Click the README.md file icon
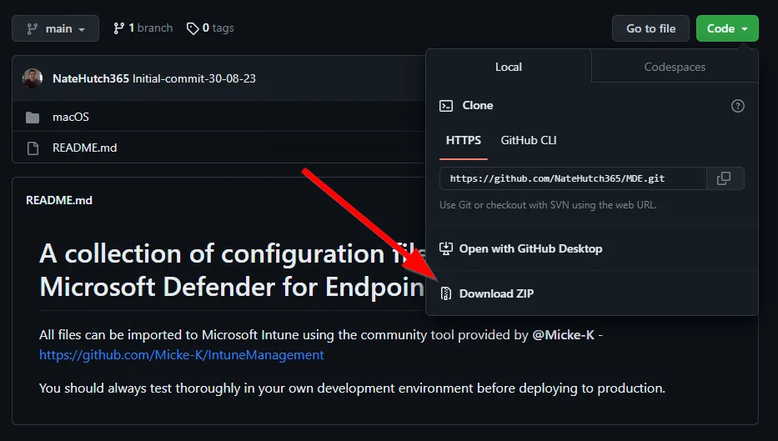 click(33, 148)
